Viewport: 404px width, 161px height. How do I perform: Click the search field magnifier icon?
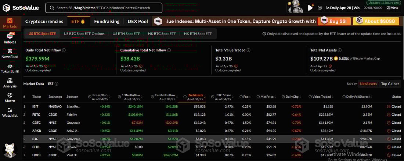pyautogui.click(x=52, y=8)
